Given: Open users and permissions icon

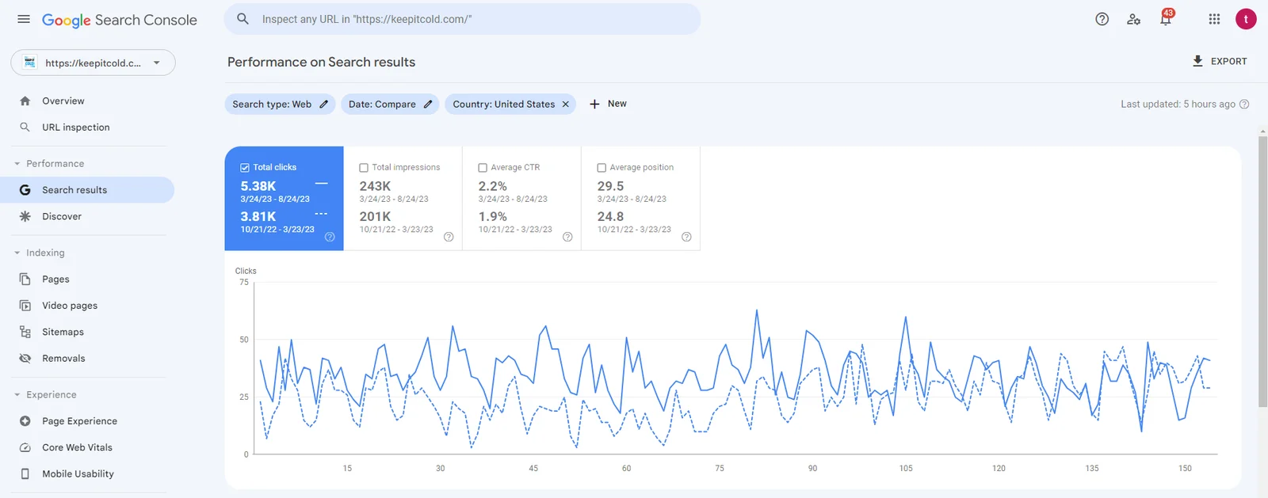Looking at the screenshot, I should tap(1133, 19).
